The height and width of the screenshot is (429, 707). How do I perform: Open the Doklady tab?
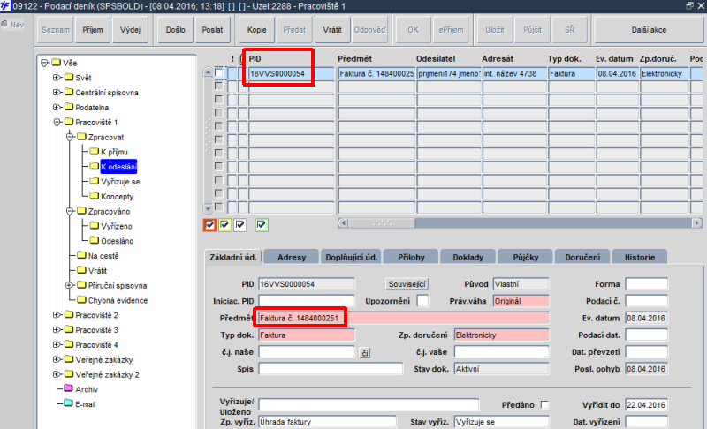468,257
